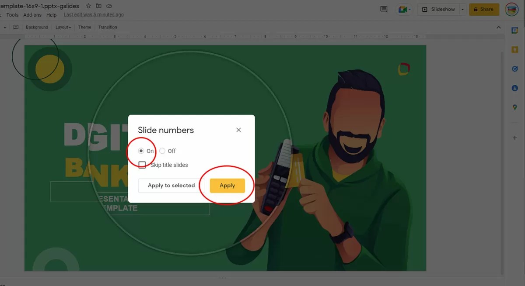
Task: Open Google Keep notes in the sidebar
Action: pyautogui.click(x=514, y=49)
